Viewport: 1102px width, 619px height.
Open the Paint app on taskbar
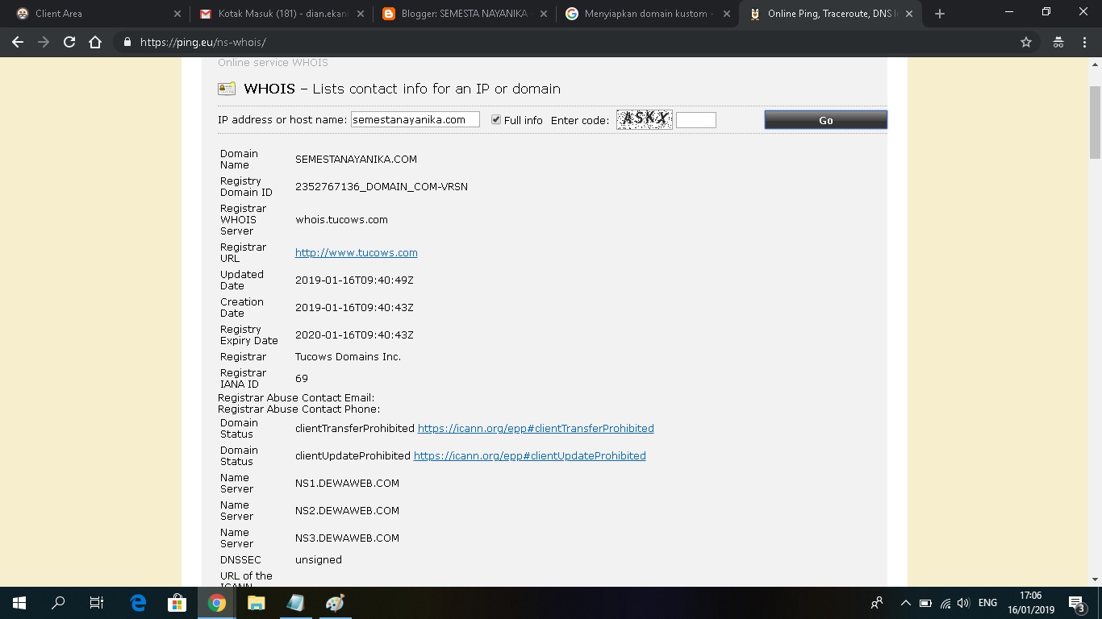coord(335,603)
